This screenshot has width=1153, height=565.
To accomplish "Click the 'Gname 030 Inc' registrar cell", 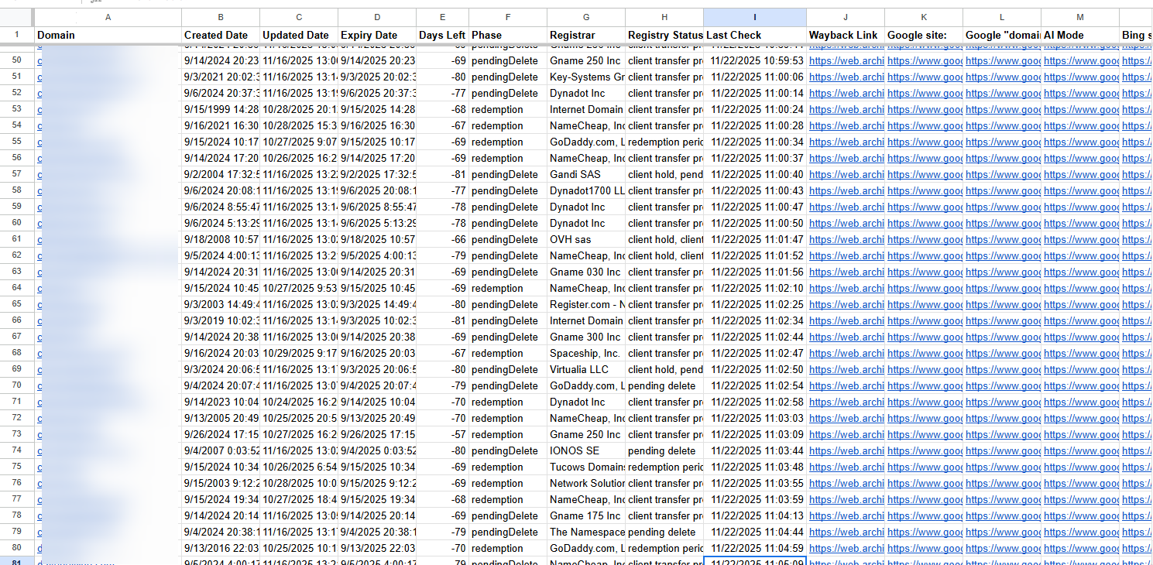I will coord(586,272).
